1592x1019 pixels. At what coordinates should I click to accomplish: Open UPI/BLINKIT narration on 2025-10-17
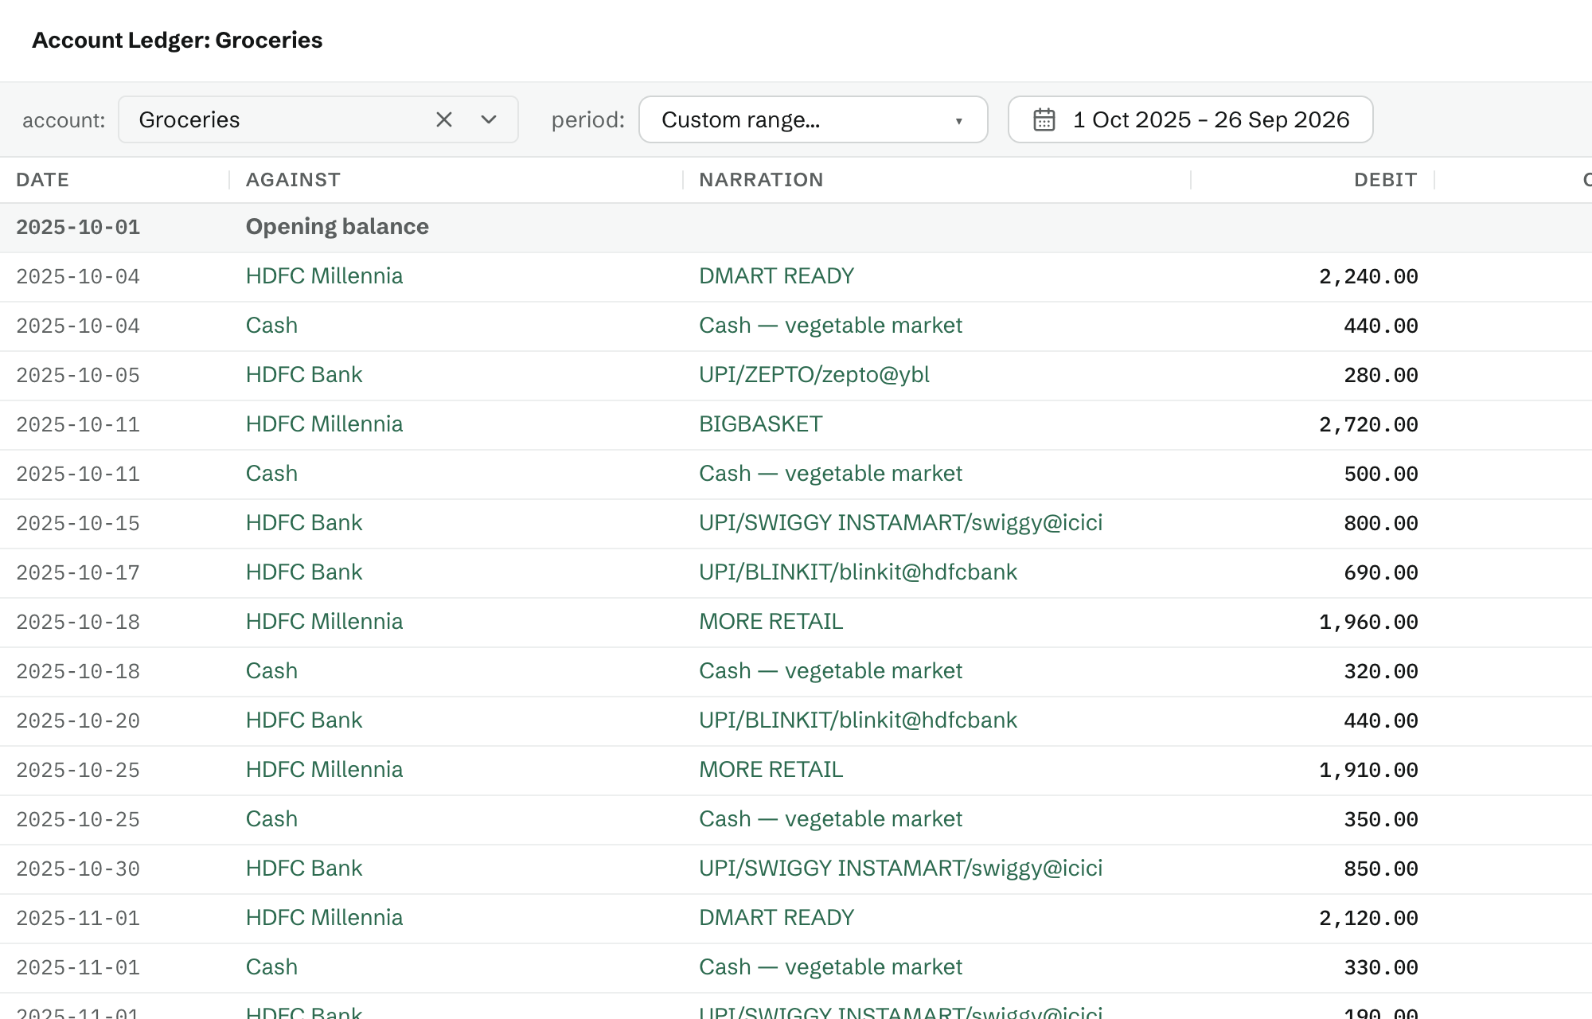[858, 572]
